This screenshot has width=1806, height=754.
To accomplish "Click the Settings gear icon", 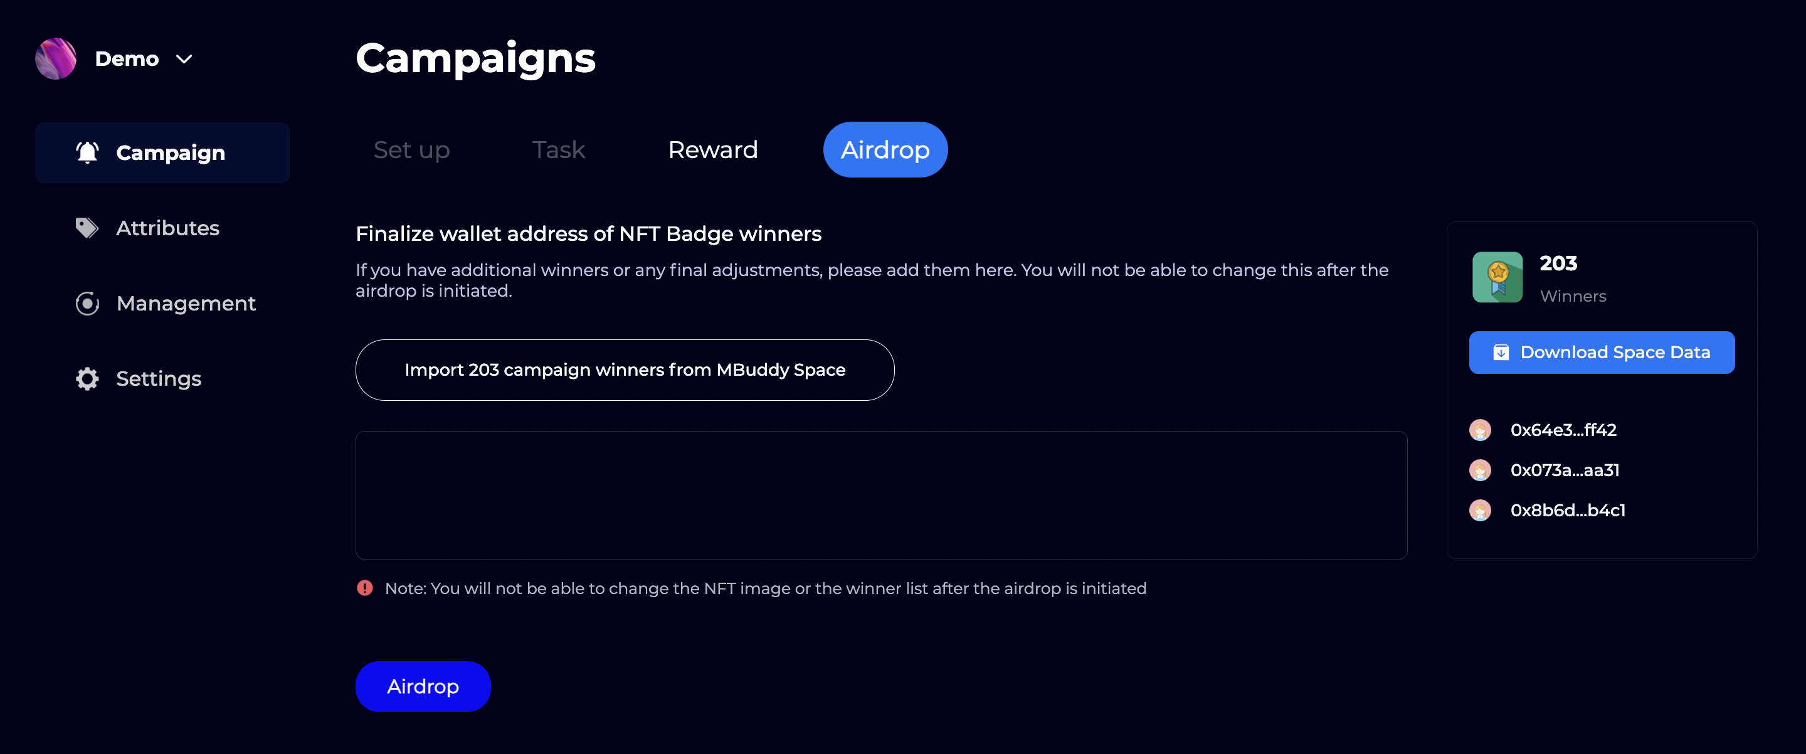I will pos(87,379).
